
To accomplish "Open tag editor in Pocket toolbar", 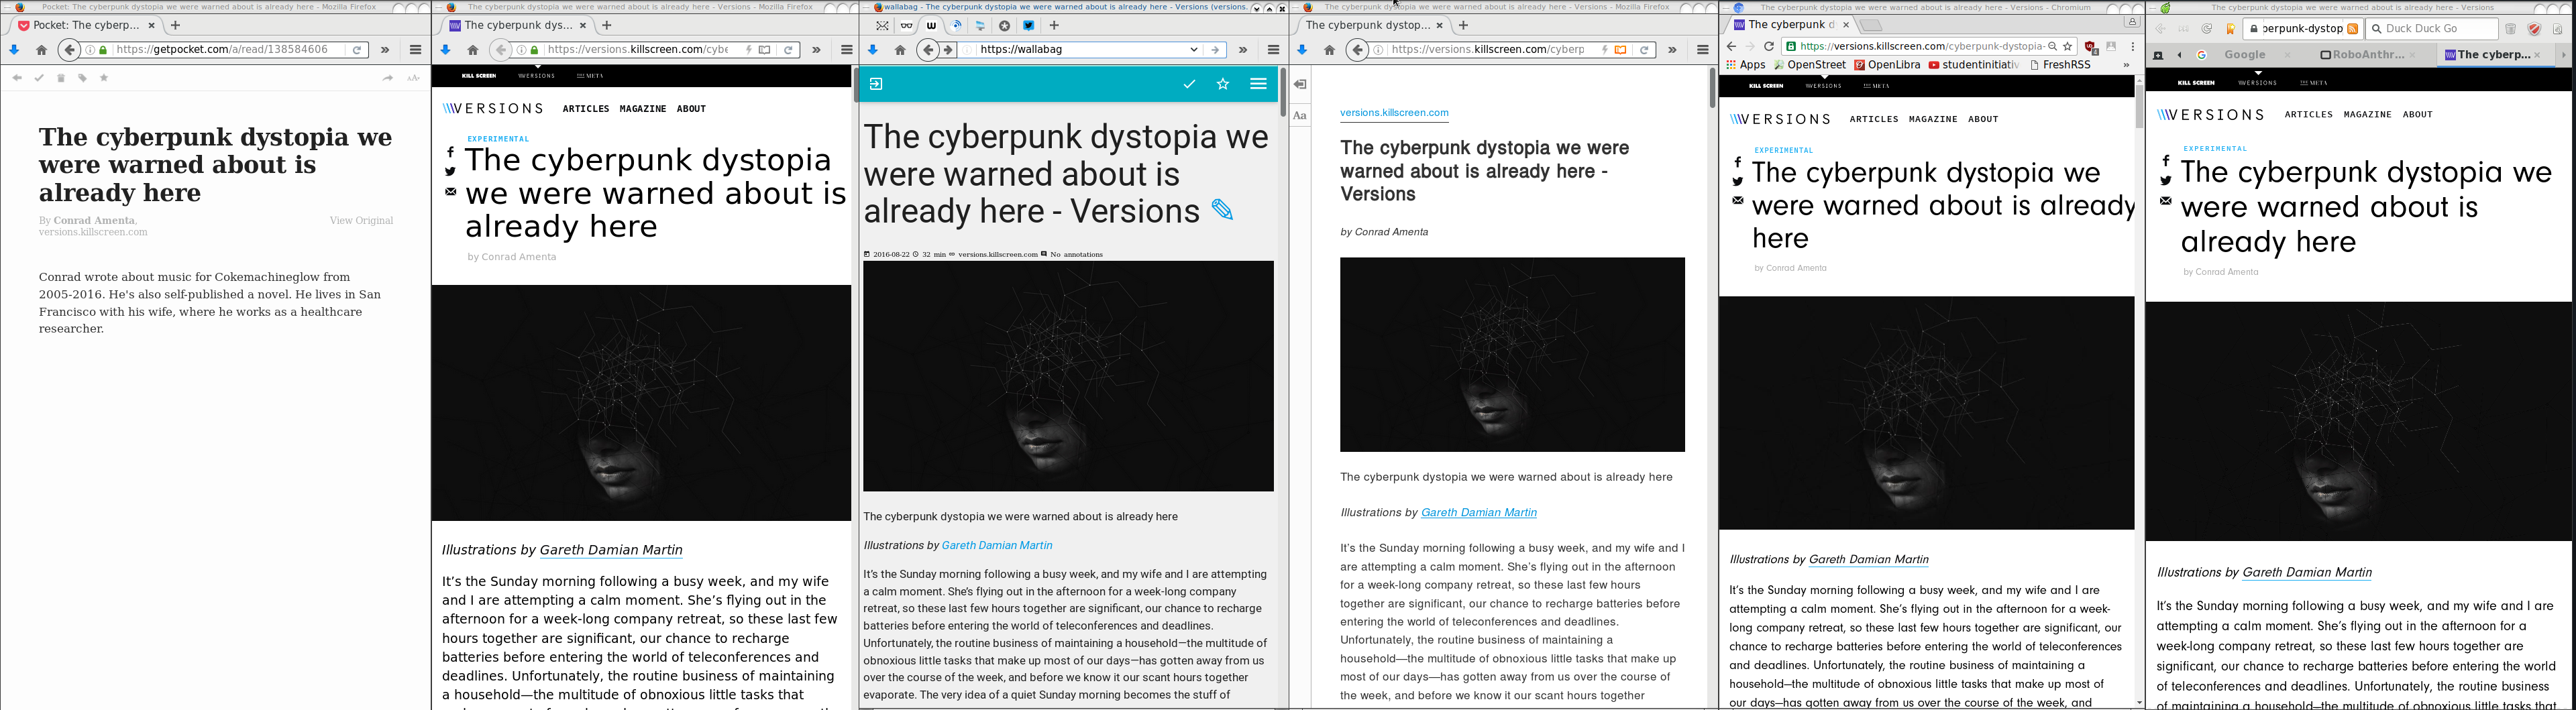I will tap(82, 78).
